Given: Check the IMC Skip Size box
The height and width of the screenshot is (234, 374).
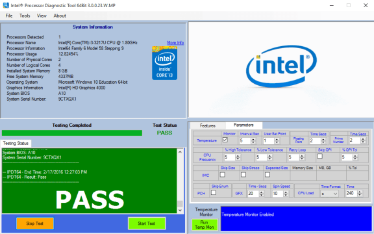Looking at the screenshot, I should click(x=222, y=175).
